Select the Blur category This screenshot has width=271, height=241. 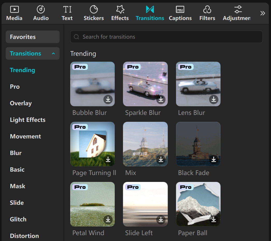pyautogui.click(x=16, y=153)
